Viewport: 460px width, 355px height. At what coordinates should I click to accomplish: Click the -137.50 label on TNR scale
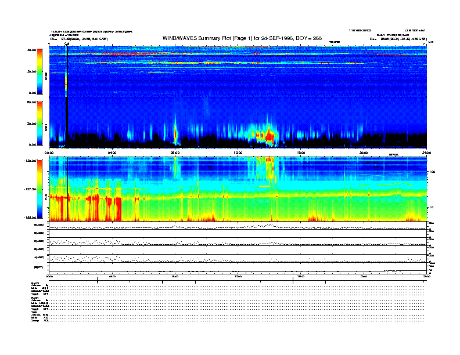(31, 189)
